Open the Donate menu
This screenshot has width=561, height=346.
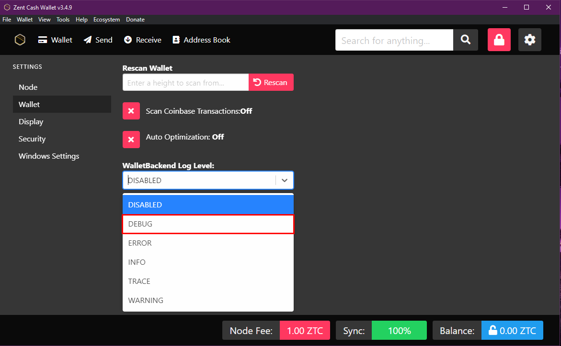point(135,20)
